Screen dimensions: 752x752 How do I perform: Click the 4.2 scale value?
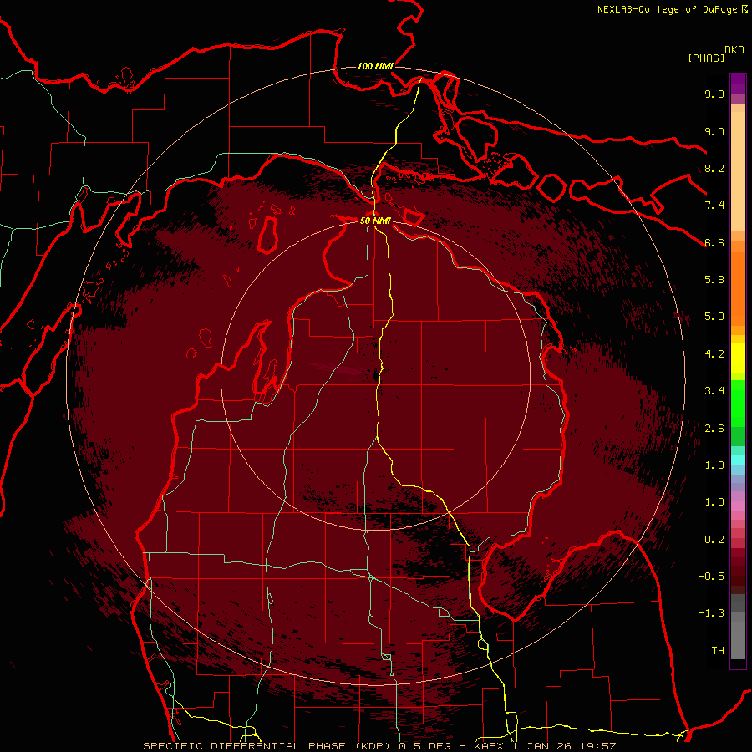(714, 354)
